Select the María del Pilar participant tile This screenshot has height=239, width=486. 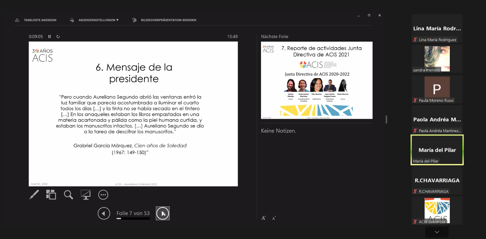[x=437, y=150]
